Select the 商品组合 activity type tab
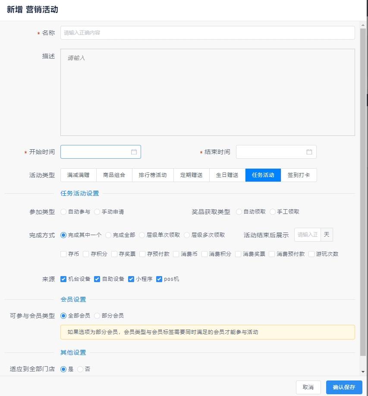 coord(114,175)
